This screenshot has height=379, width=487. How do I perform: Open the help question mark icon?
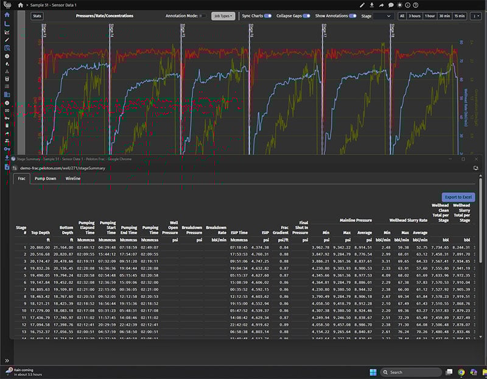coord(415,5)
